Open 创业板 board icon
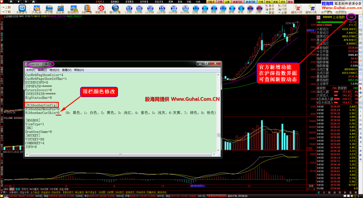 [60, 9]
